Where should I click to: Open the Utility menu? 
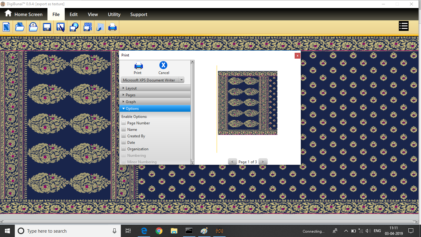pyautogui.click(x=114, y=15)
